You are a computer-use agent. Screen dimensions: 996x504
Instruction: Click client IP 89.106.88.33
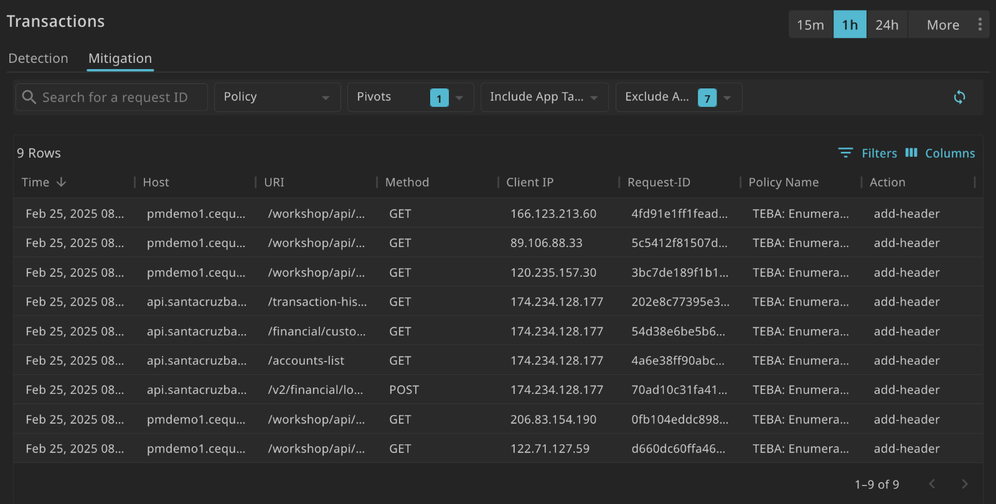547,243
